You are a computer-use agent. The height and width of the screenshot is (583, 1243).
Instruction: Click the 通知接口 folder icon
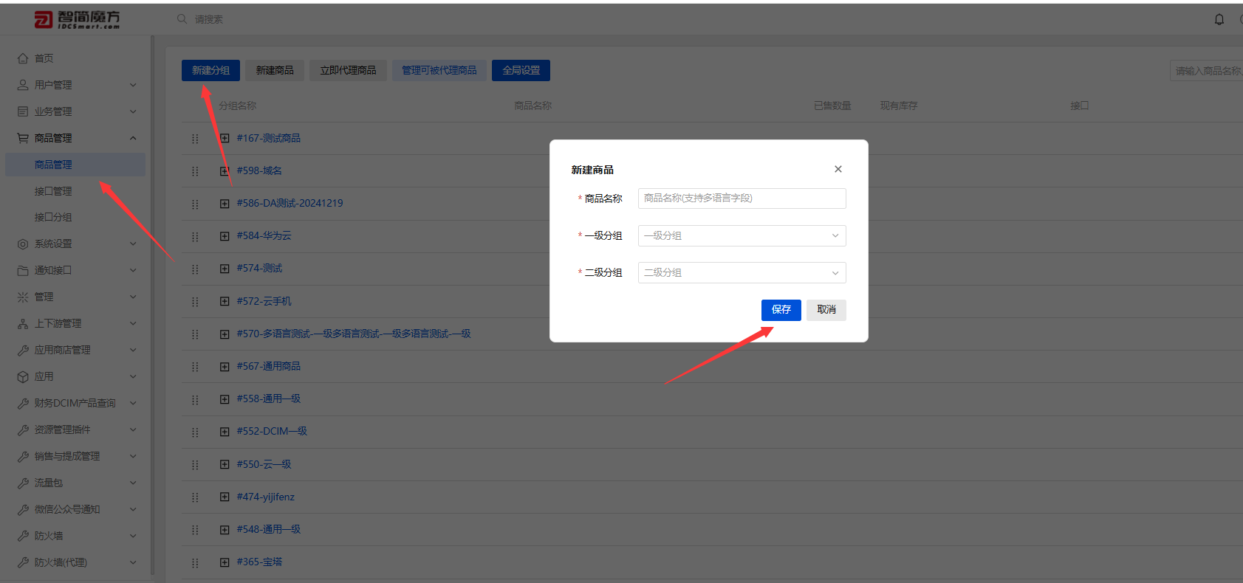coord(23,270)
